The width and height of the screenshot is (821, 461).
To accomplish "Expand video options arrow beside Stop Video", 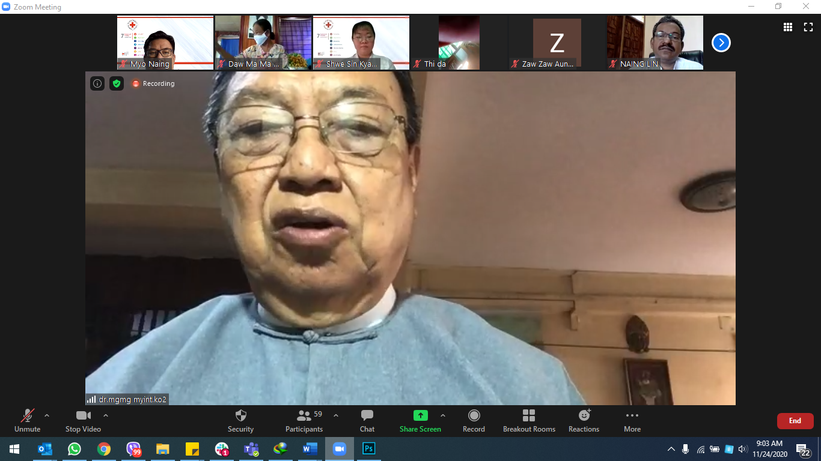I will (106, 415).
